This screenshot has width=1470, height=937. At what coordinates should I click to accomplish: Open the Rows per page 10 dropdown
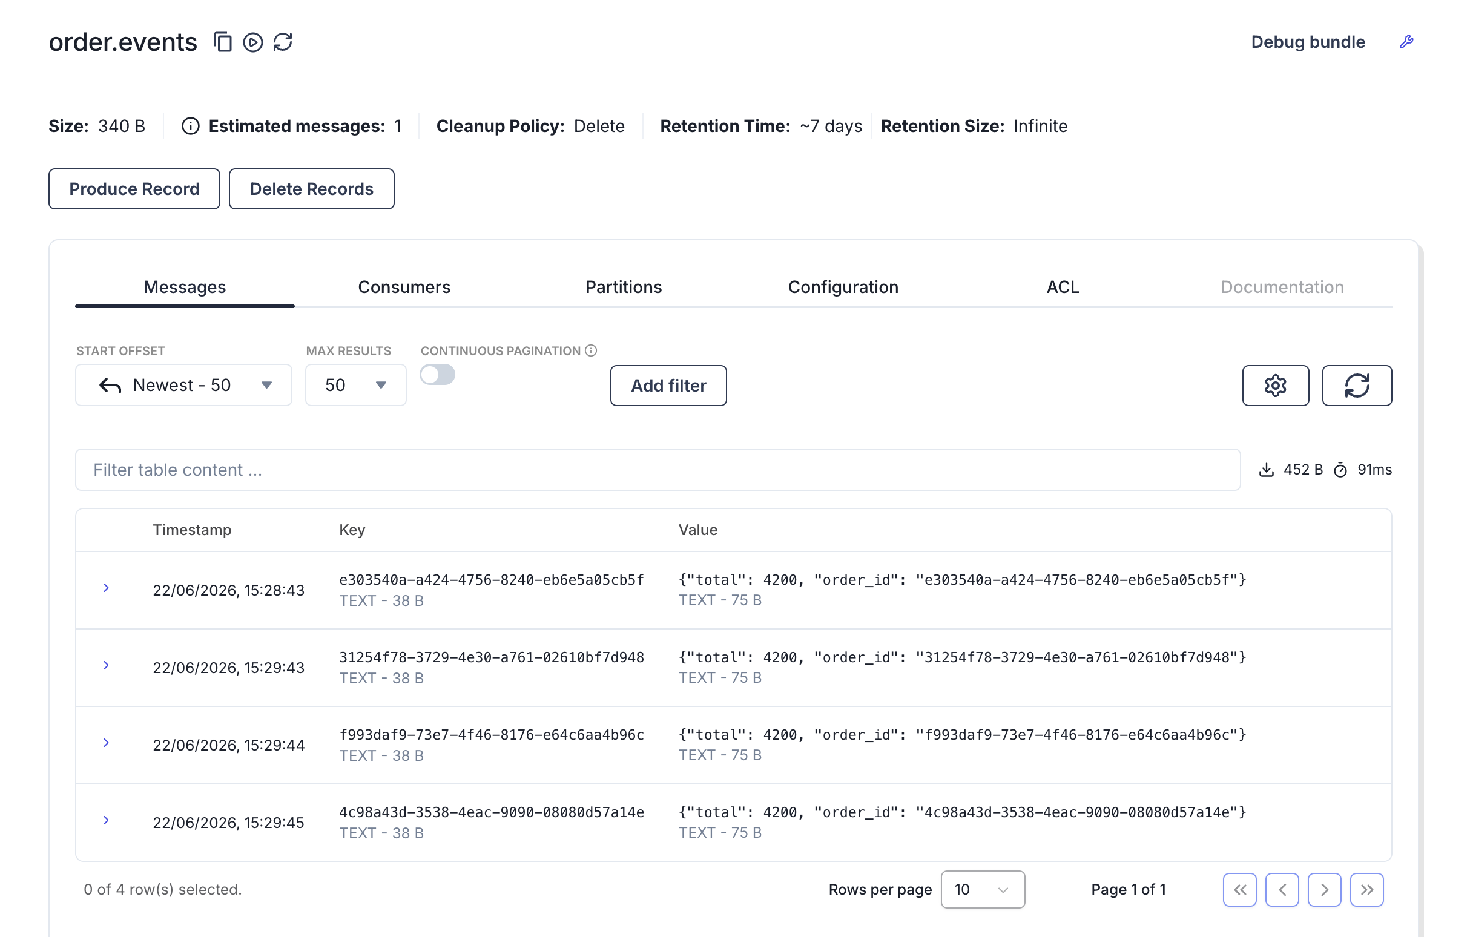[982, 889]
